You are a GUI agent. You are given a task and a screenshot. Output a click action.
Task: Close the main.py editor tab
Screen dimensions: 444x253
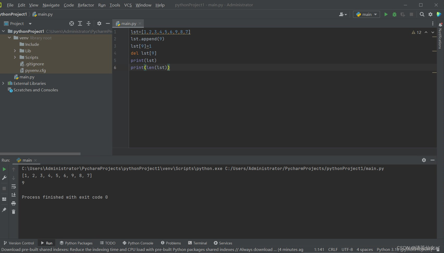(x=140, y=23)
